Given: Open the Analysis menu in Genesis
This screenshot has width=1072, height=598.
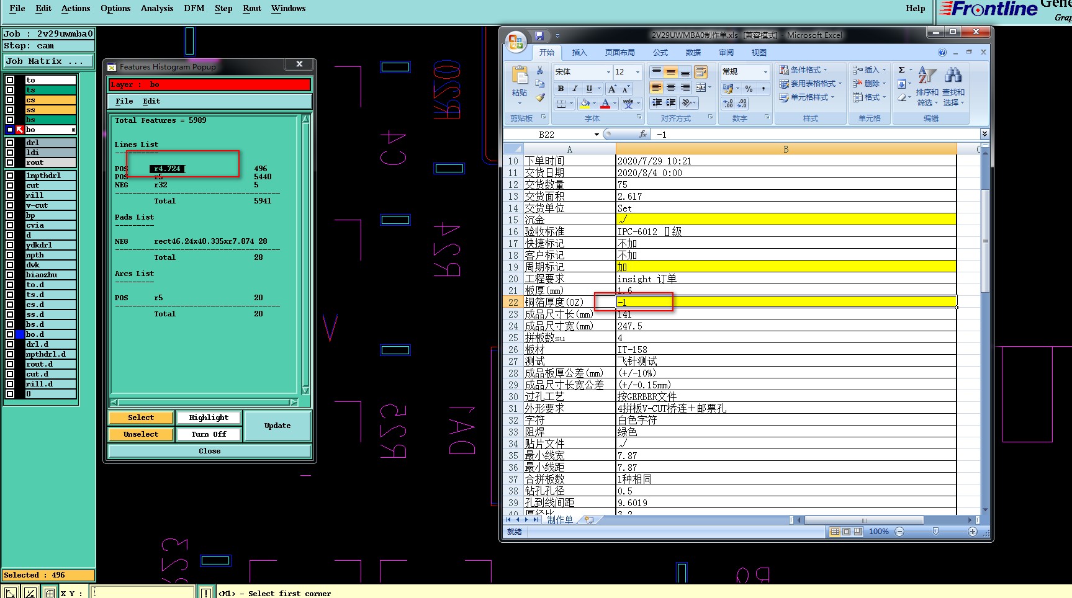Looking at the screenshot, I should coord(157,8).
